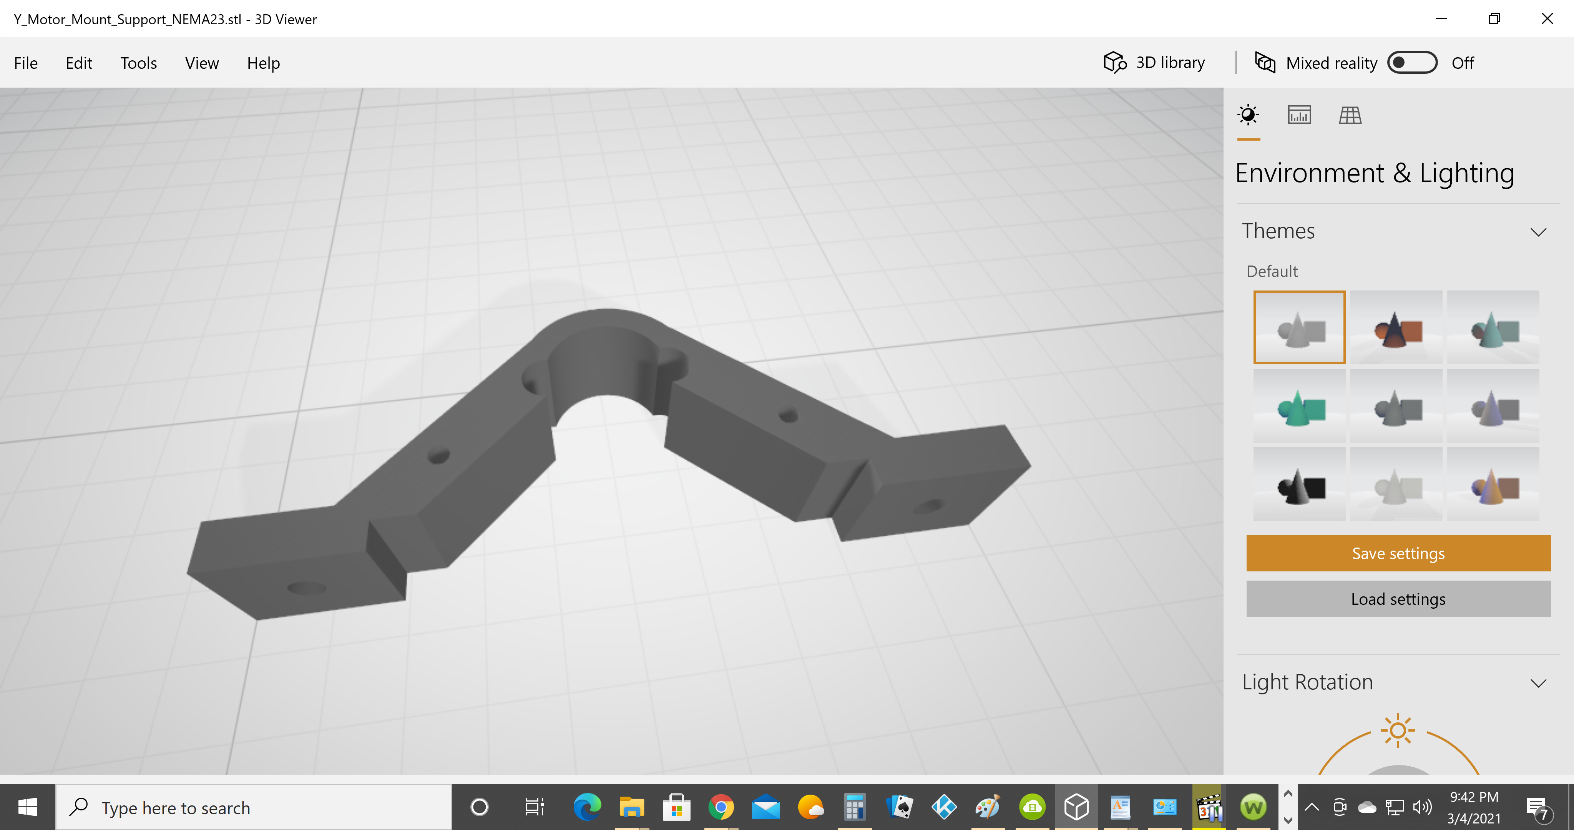Open Microsoft Edge from the taskbar
The image size is (1574, 830).
click(x=587, y=807)
